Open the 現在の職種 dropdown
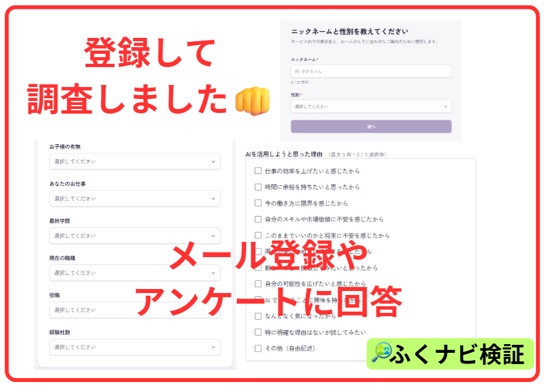Screen dimensions: 548x388 [x=135, y=273]
